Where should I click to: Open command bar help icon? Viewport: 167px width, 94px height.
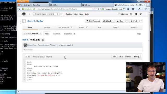coord(57,14)
